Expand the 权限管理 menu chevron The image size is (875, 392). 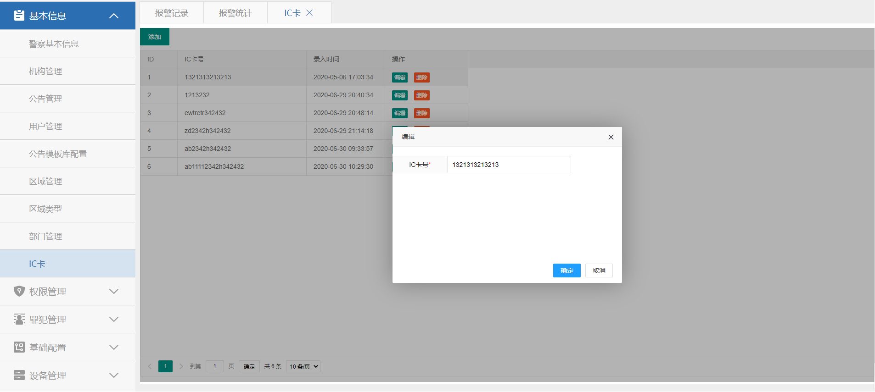click(x=114, y=292)
